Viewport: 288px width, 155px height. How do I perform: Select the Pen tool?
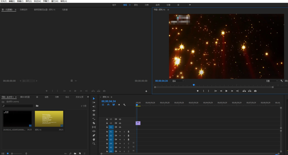tap(94, 135)
